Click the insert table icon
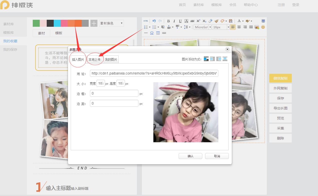This screenshot has height=196, width=318. coord(158,33)
